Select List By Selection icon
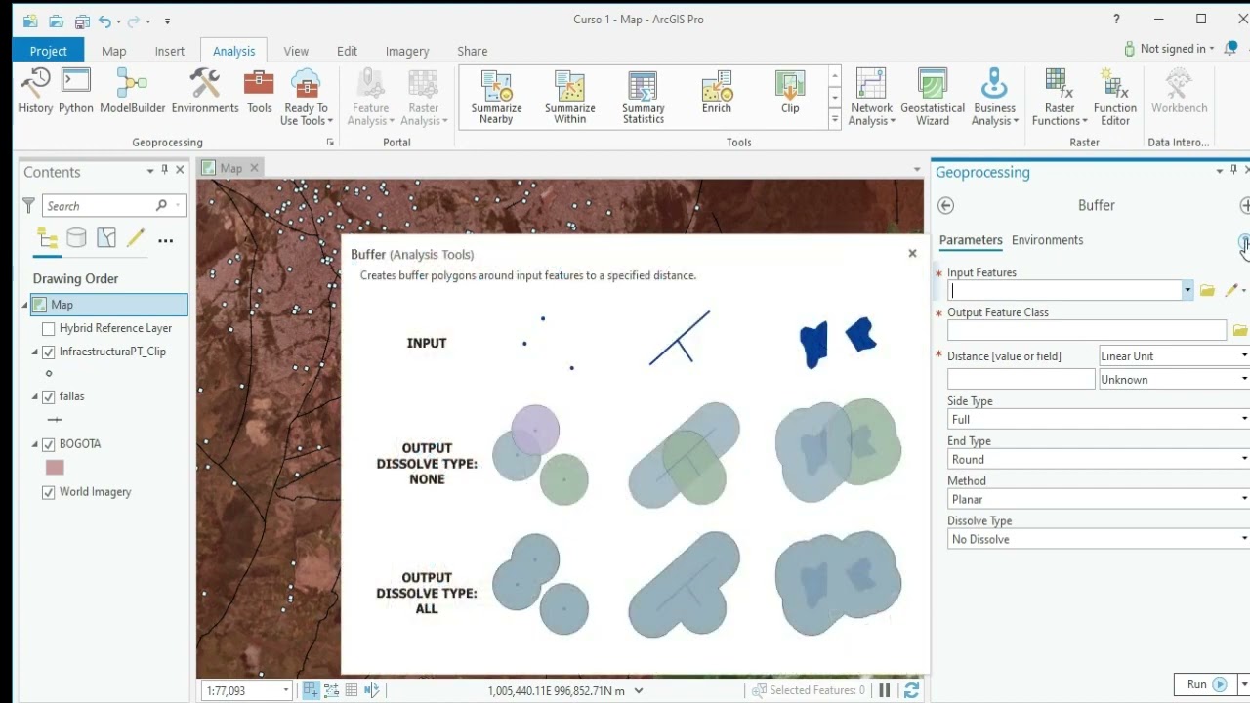The height and width of the screenshot is (703, 1250). click(106, 238)
